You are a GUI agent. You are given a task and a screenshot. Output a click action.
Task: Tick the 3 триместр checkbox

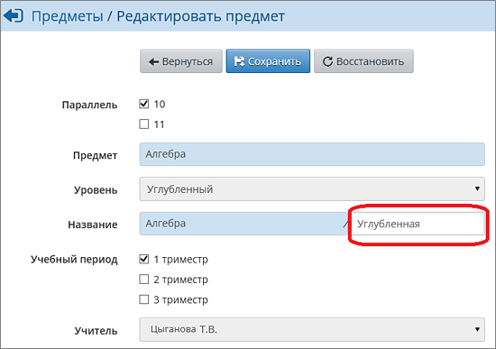click(144, 299)
